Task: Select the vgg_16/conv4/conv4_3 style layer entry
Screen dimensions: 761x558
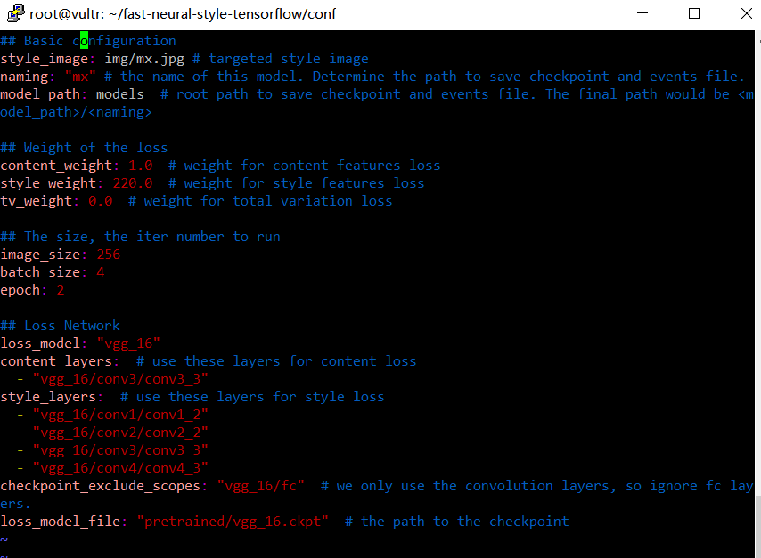Action: [120, 468]
